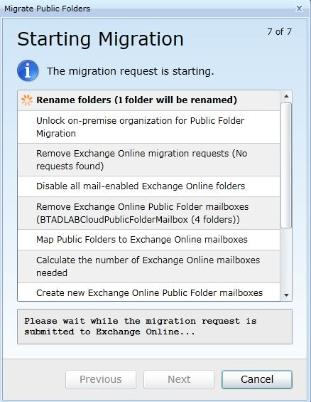Screen dimensions: 311x402
Task: Click the scroll up arrow in task list
Action: 286,96
